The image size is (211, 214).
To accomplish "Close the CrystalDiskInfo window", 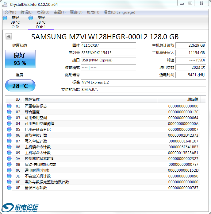I will (201, 3).
